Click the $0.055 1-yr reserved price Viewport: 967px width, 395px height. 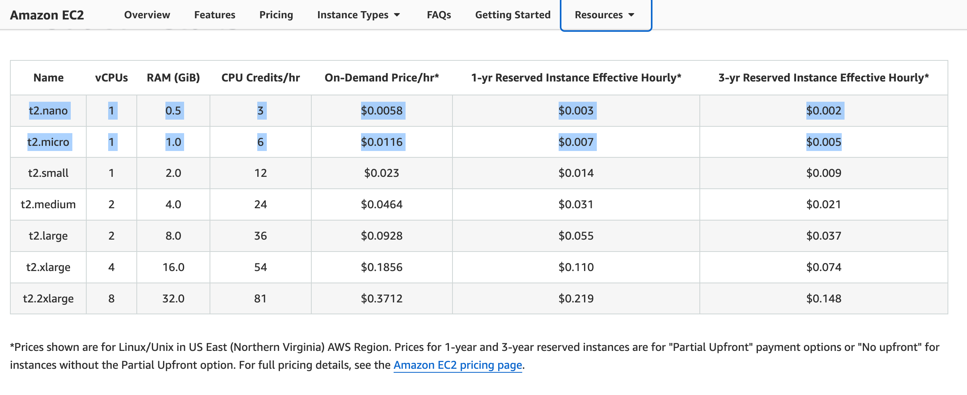pos(576,236)
